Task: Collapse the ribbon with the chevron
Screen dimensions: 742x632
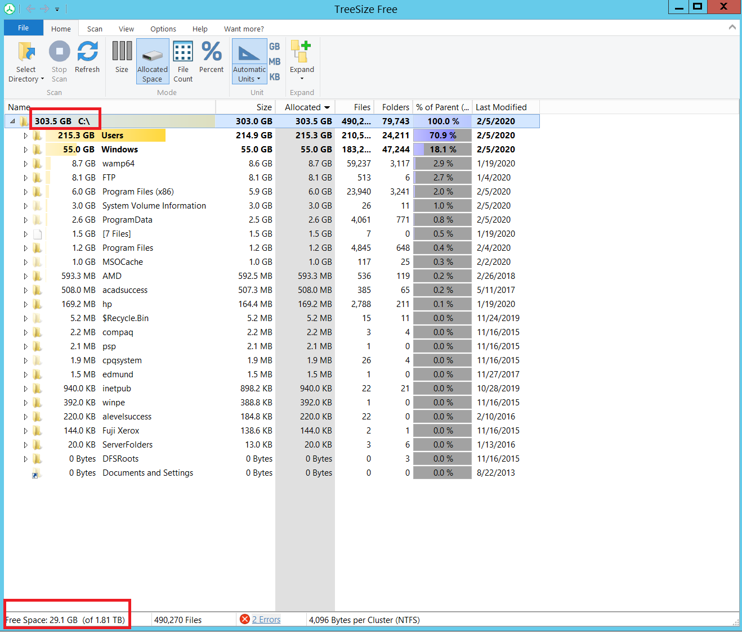Action: pyautogui.click(x=732, y=27)
